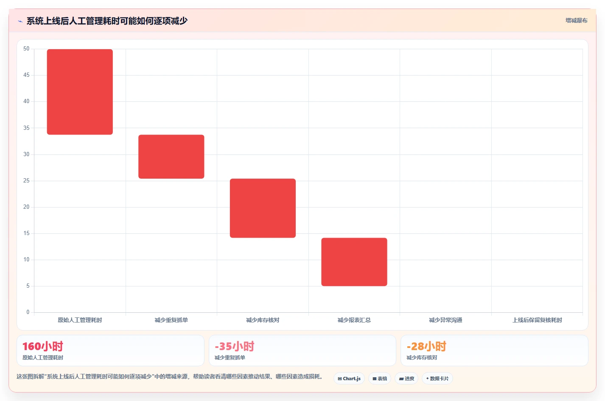Click the description text below the cards
Viewport: 605px width, 401px height.
pyautogui.click(x=171, y=376)
